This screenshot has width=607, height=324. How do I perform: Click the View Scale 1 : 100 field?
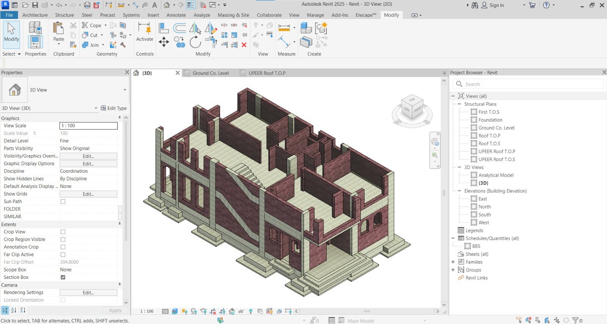(88, 126)
